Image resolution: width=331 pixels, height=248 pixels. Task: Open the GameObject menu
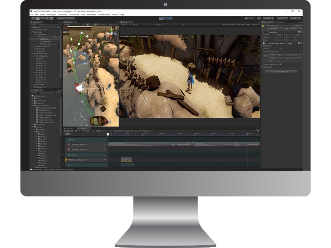click(x=51, y=15)
